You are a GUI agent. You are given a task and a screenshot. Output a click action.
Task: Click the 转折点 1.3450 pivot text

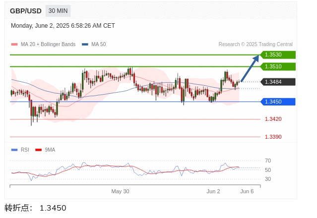35,208
